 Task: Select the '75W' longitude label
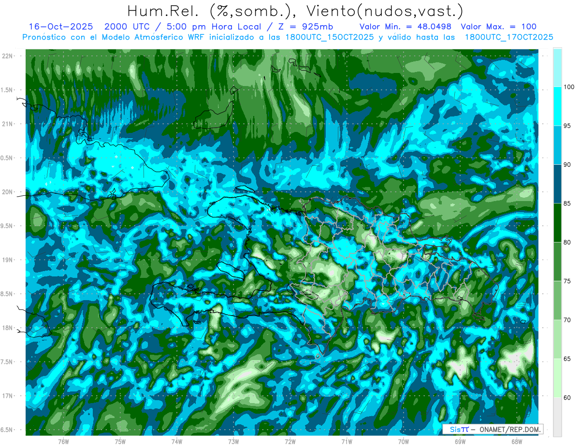(x=120, y=442)
